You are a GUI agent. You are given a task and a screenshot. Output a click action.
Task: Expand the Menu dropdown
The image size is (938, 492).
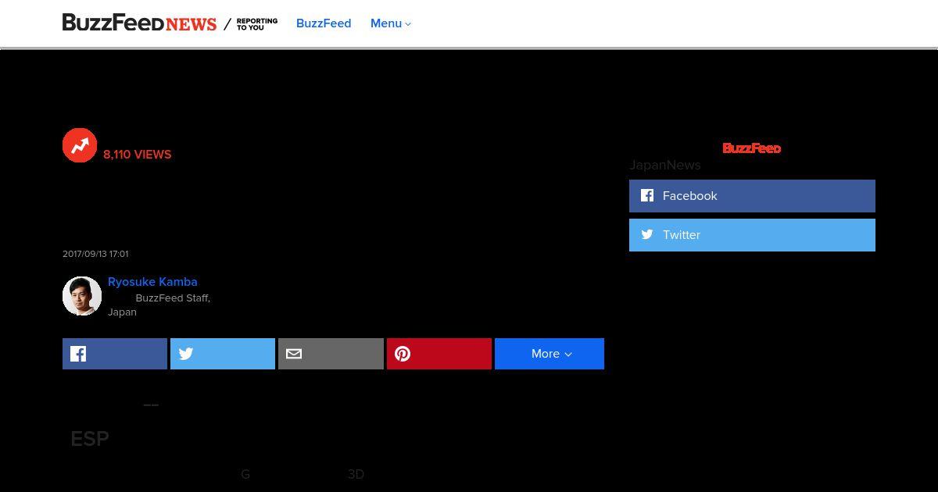391,23
